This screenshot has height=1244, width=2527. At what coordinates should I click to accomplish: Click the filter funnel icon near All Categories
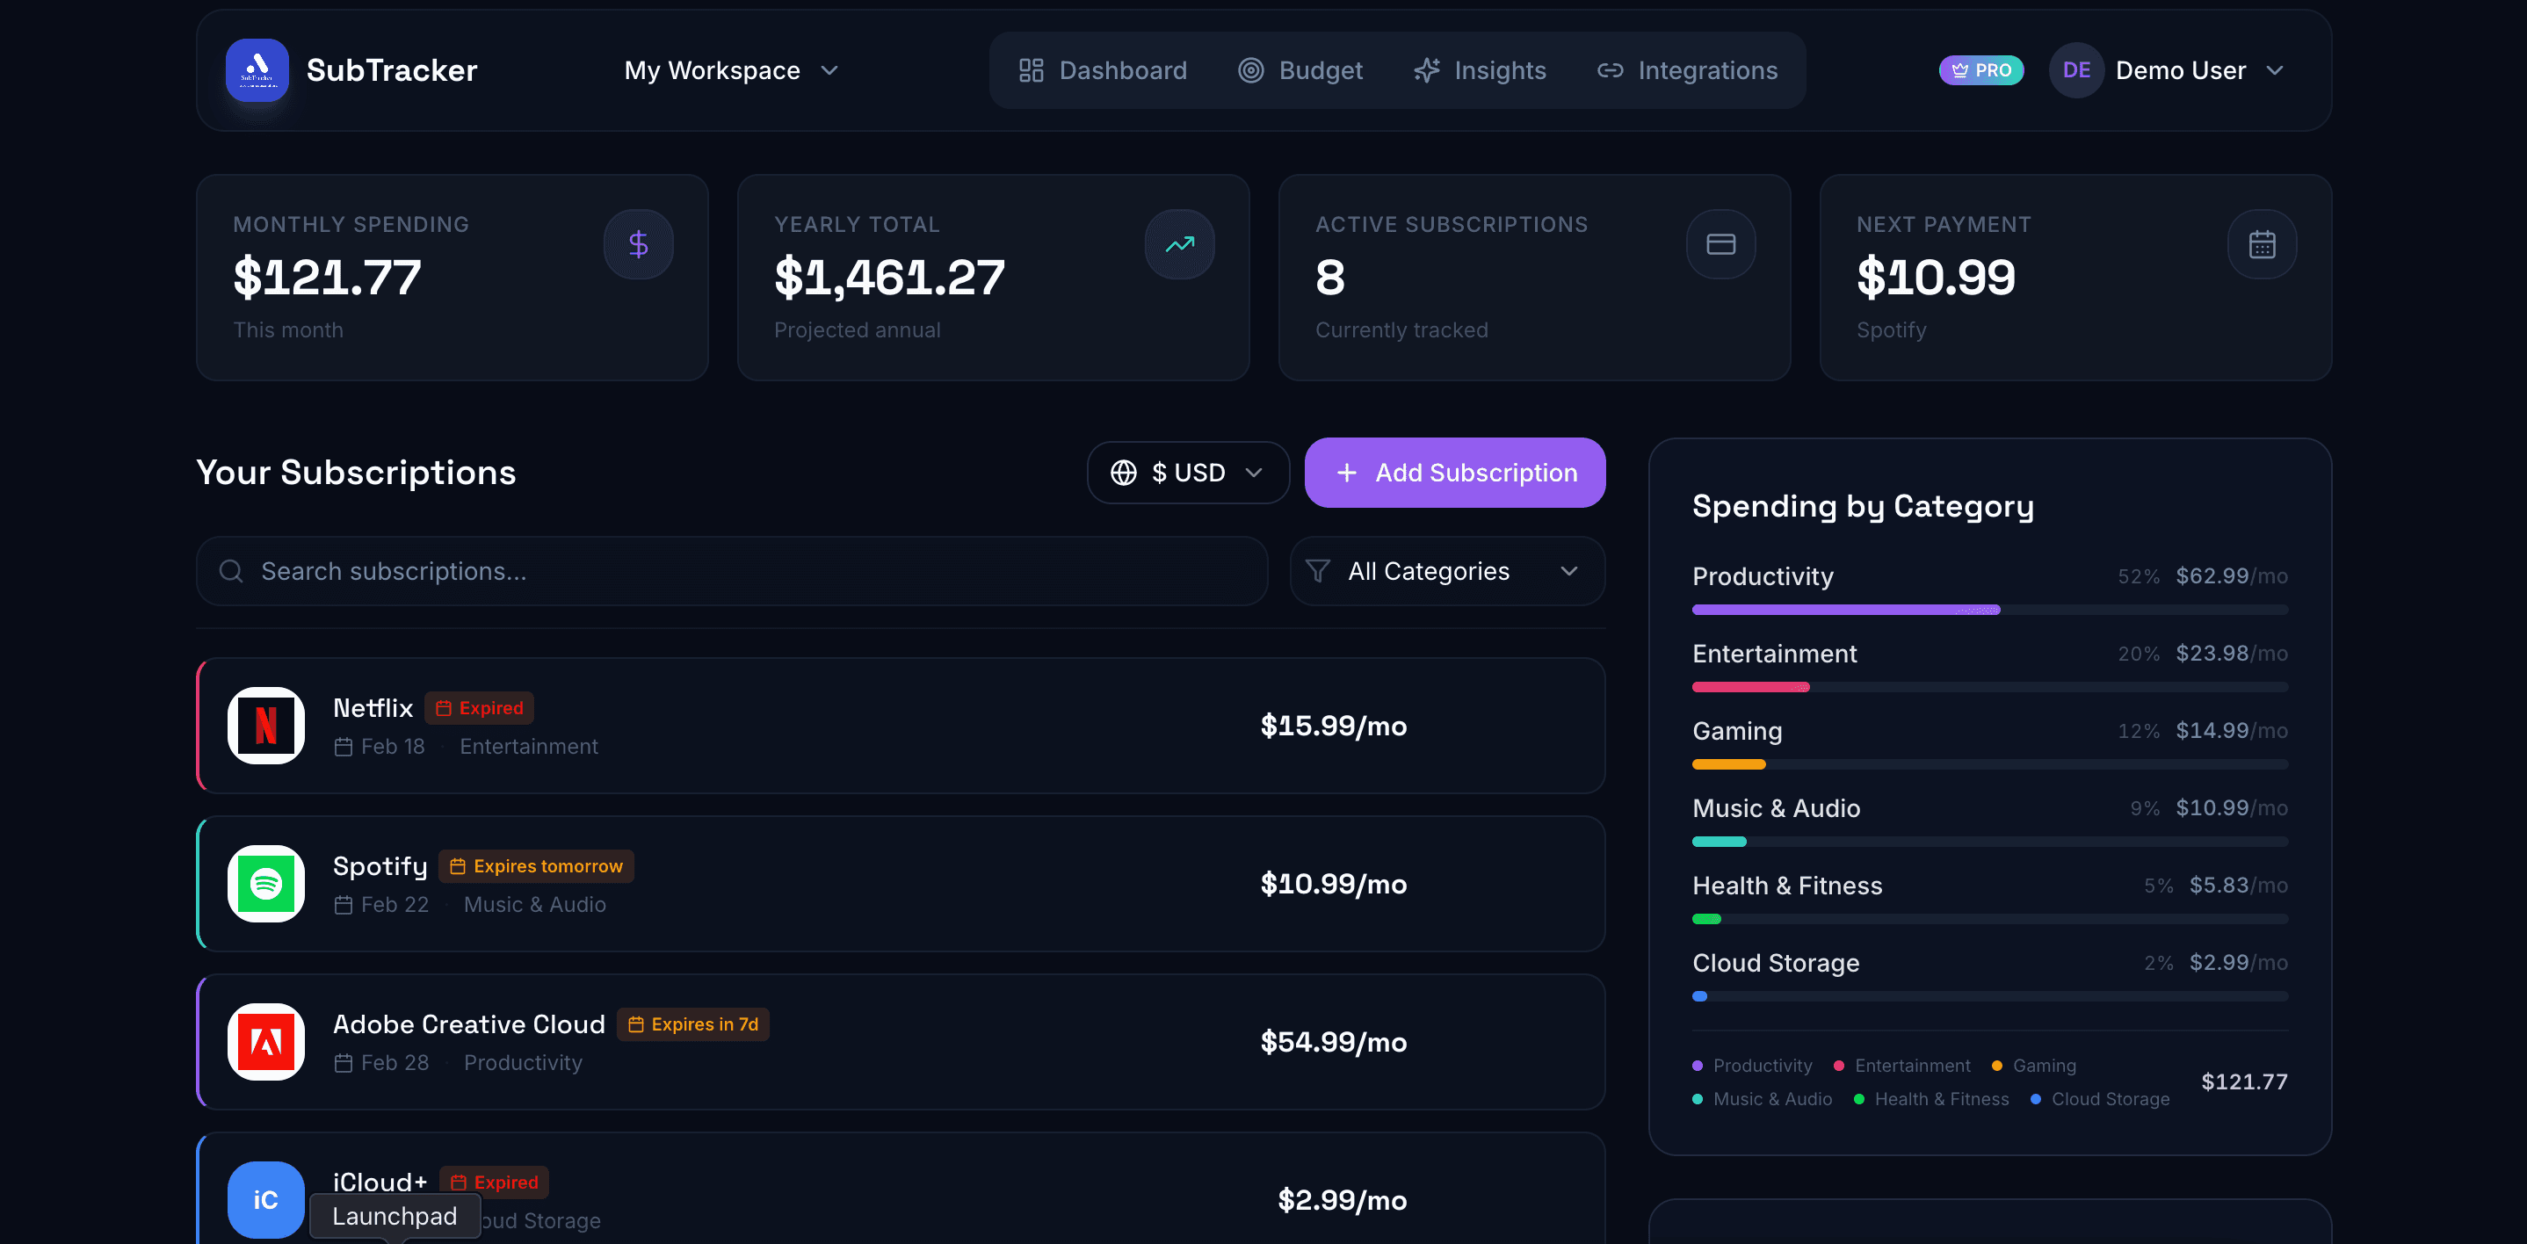(x=1317, y=571)
